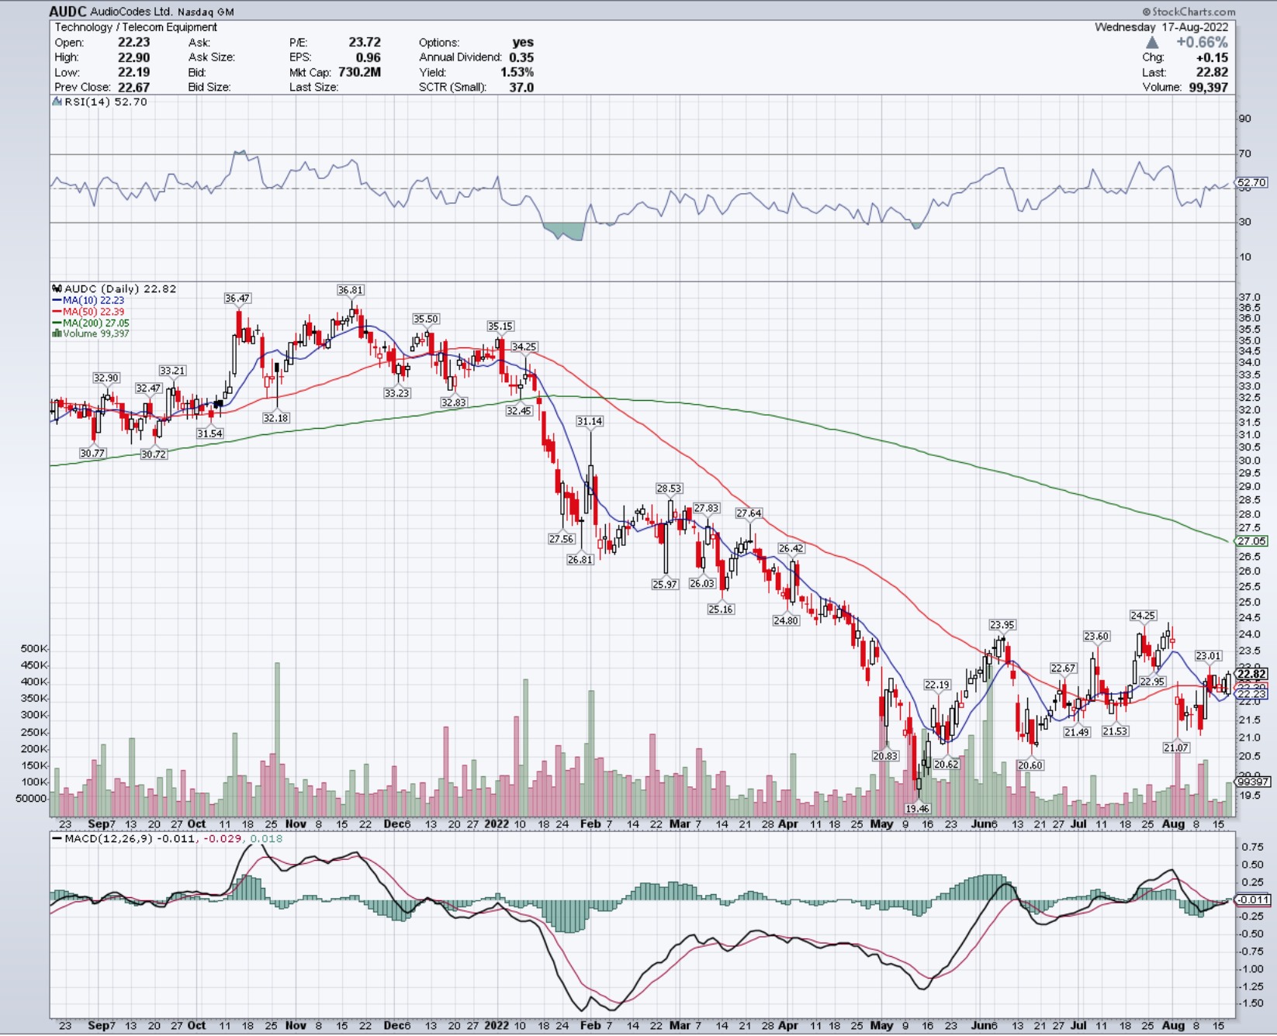Click the 20.60 price label
This screenshot has height=1036, width=1277.
point(1030,765)
